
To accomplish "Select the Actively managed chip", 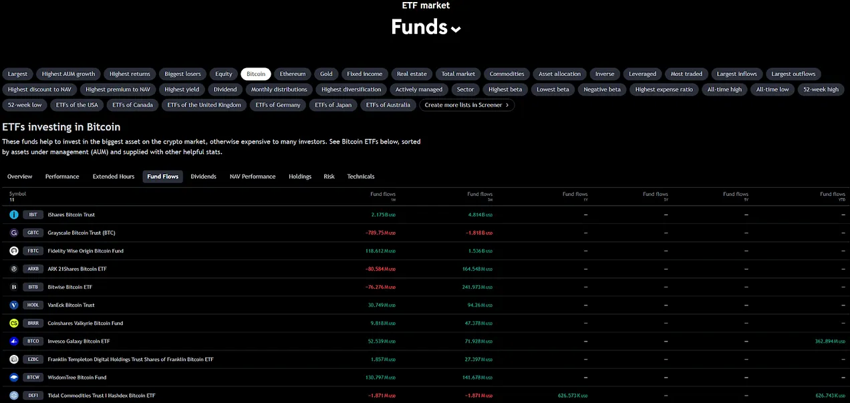I will click(419, 89).
